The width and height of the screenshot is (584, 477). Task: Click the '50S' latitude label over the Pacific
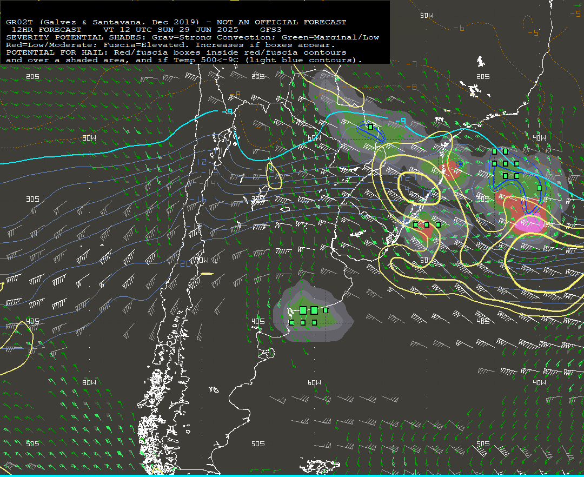(33, 443)
